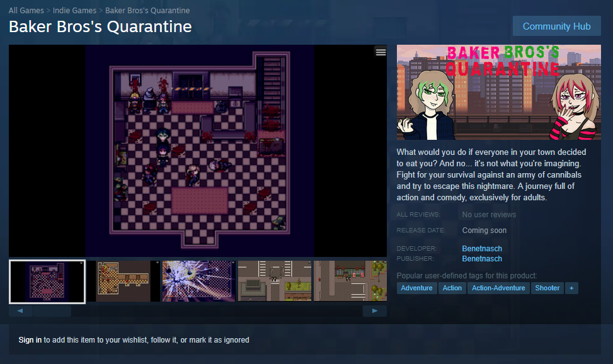Click the thumbnail strip scrollbar handle
This screenshot has width=613, height=364.
pyautogui.click(x=52, y=311)
